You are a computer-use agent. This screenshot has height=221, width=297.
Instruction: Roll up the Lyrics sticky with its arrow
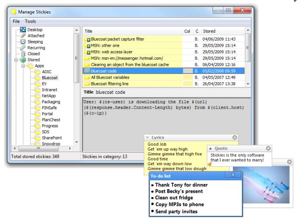click(148, 138)
